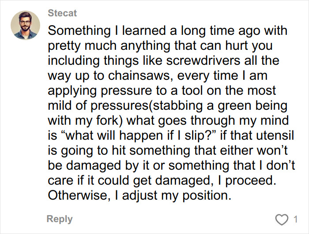Open the Stecat username profile link

coord(62,13)
